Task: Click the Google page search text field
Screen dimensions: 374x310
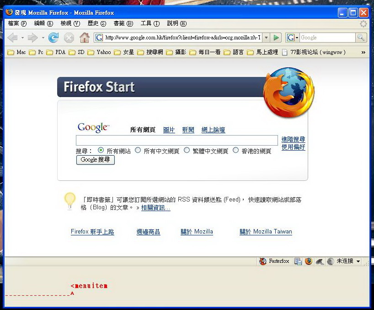Action: point(177,140)
